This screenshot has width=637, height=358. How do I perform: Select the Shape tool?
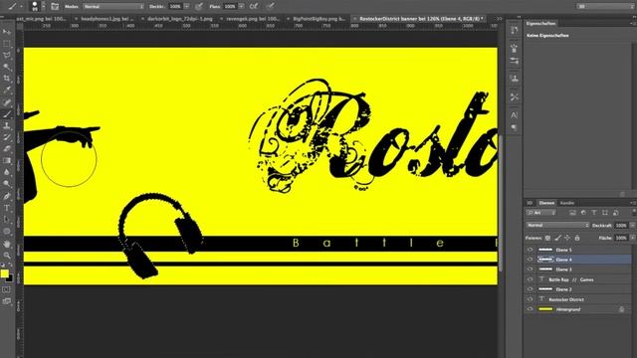coord(7,232)
